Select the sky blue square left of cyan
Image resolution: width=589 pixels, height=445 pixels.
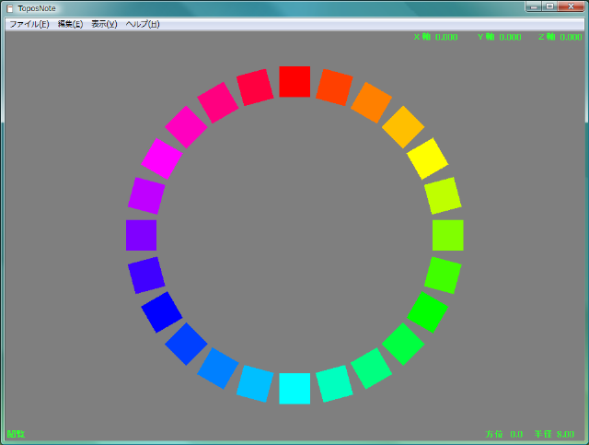pos(255,383)
